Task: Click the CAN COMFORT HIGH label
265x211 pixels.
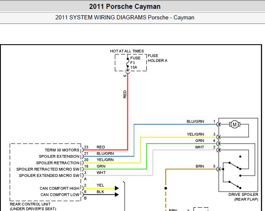Action: 59,188
